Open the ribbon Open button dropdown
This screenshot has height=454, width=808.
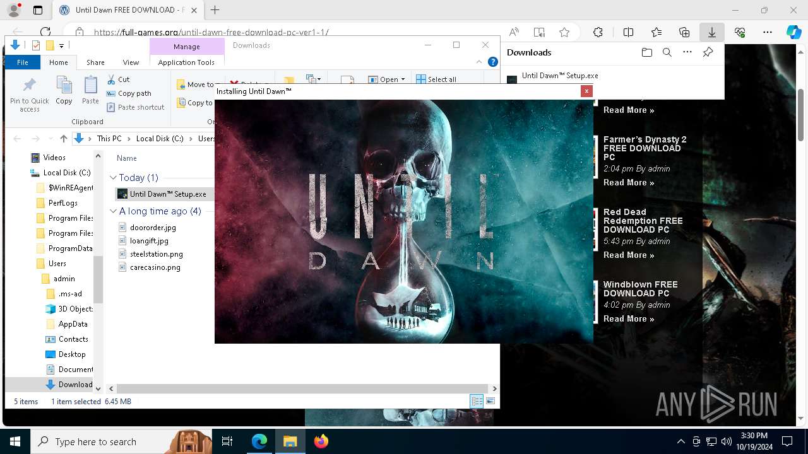coord(403,79)
